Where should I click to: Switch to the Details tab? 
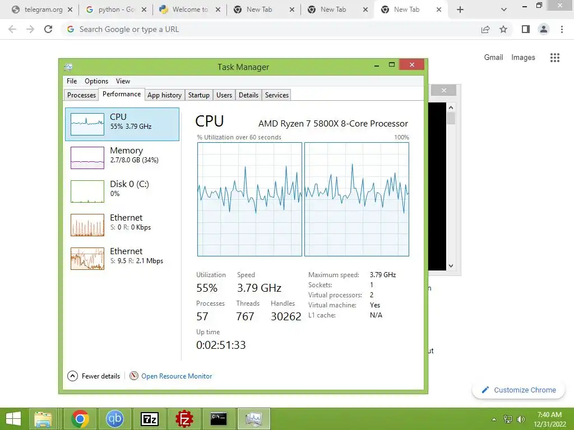coord(248,95)
